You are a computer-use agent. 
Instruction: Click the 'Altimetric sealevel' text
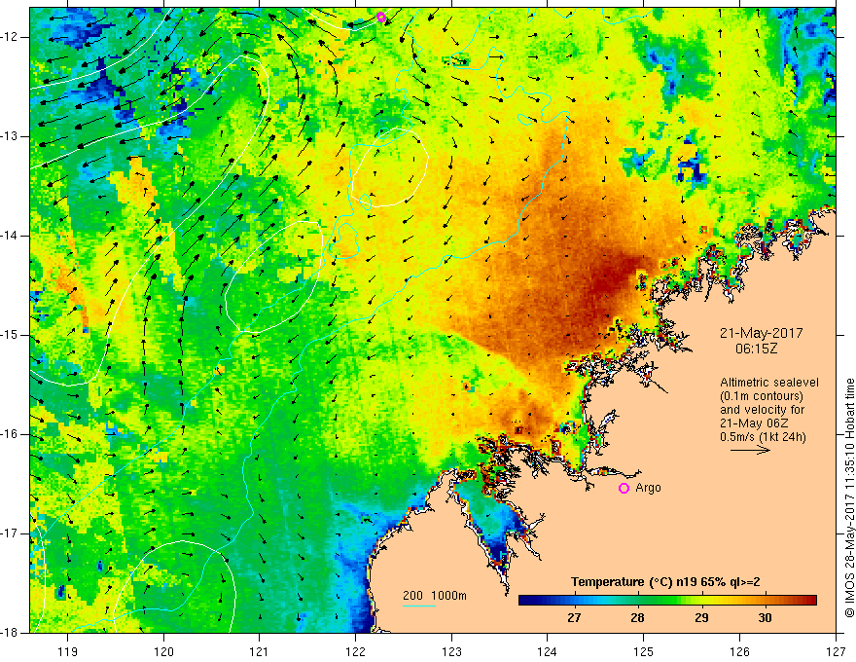[769, 383]
